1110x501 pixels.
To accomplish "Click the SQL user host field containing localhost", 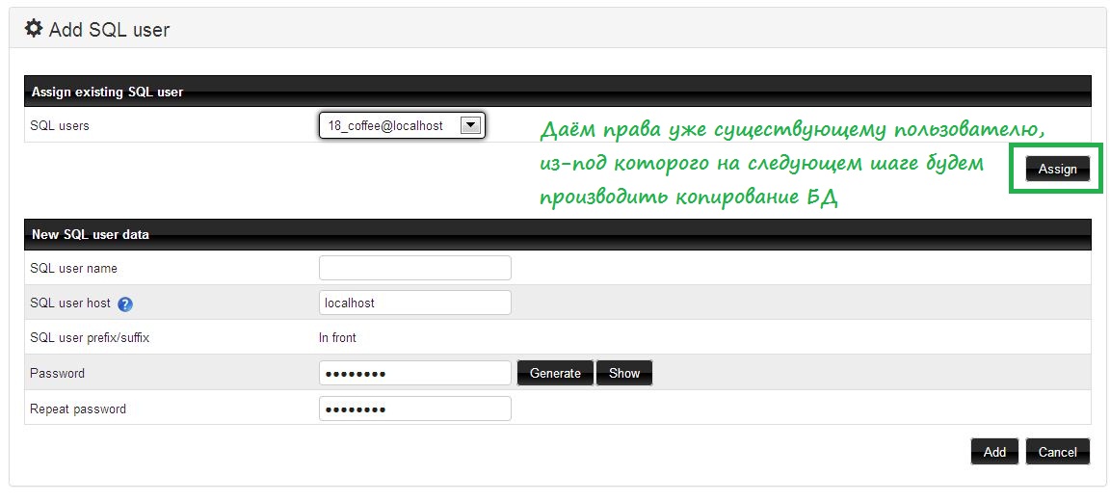I will (x=414, y=303).
